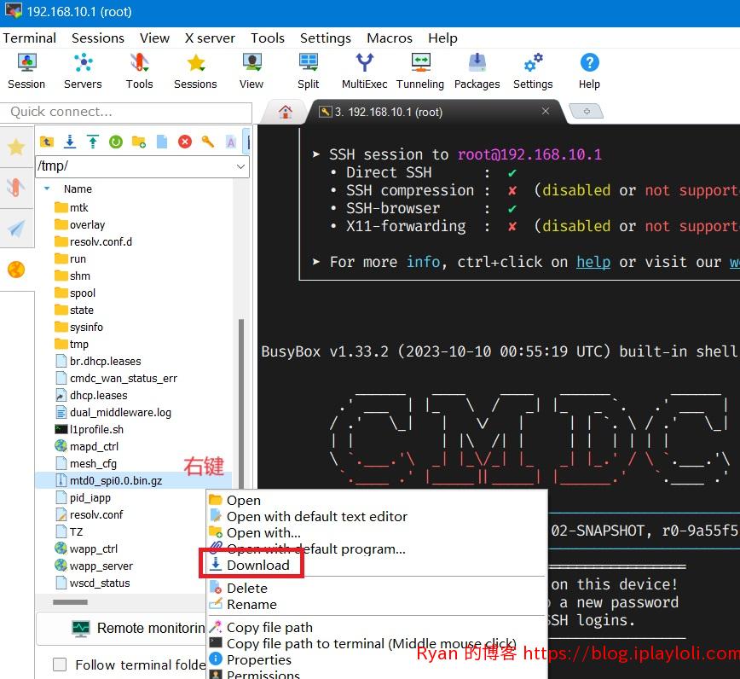
Task: Click the blue question mark Help icon
Action: [589, 71]
